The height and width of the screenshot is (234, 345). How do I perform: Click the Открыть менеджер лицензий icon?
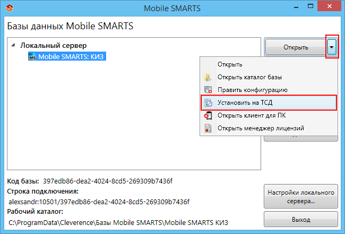208,128
